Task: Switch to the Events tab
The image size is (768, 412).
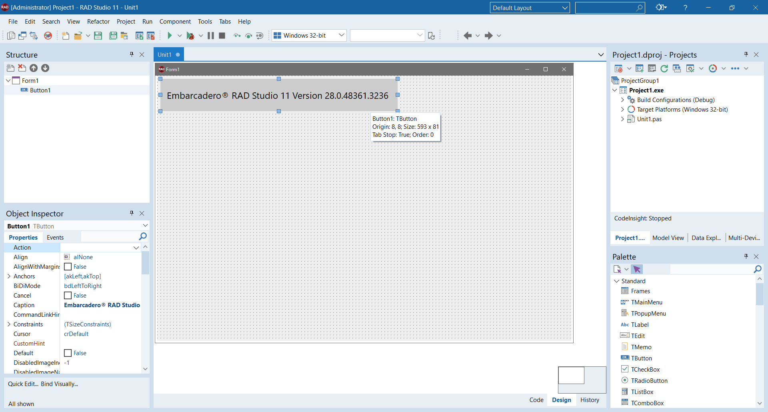Action: 55,238
